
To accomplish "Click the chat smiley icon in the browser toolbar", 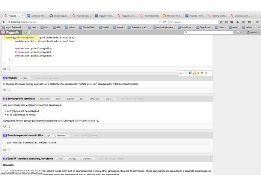I will click(x=249, y=22).
